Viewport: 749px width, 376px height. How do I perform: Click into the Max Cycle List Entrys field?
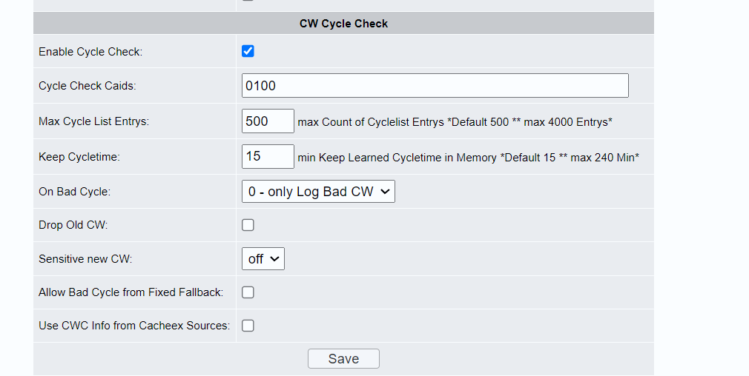coord(268,121)
